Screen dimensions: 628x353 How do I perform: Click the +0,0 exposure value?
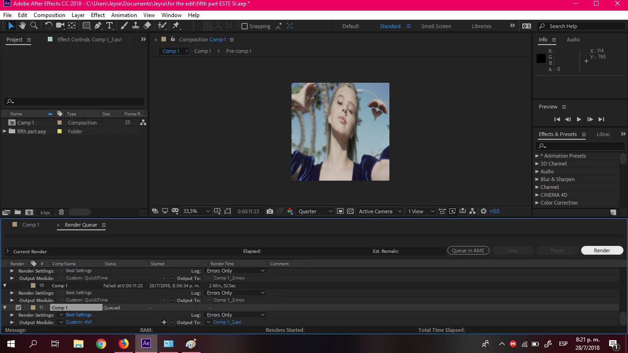(494, 211)
